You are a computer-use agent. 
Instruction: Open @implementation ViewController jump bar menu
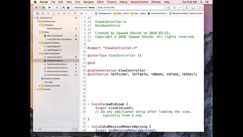[186, 14]
